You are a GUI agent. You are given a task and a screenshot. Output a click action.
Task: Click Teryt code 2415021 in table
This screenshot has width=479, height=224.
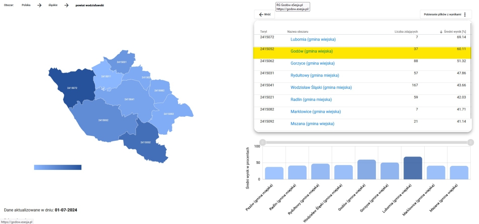point(267,97)
